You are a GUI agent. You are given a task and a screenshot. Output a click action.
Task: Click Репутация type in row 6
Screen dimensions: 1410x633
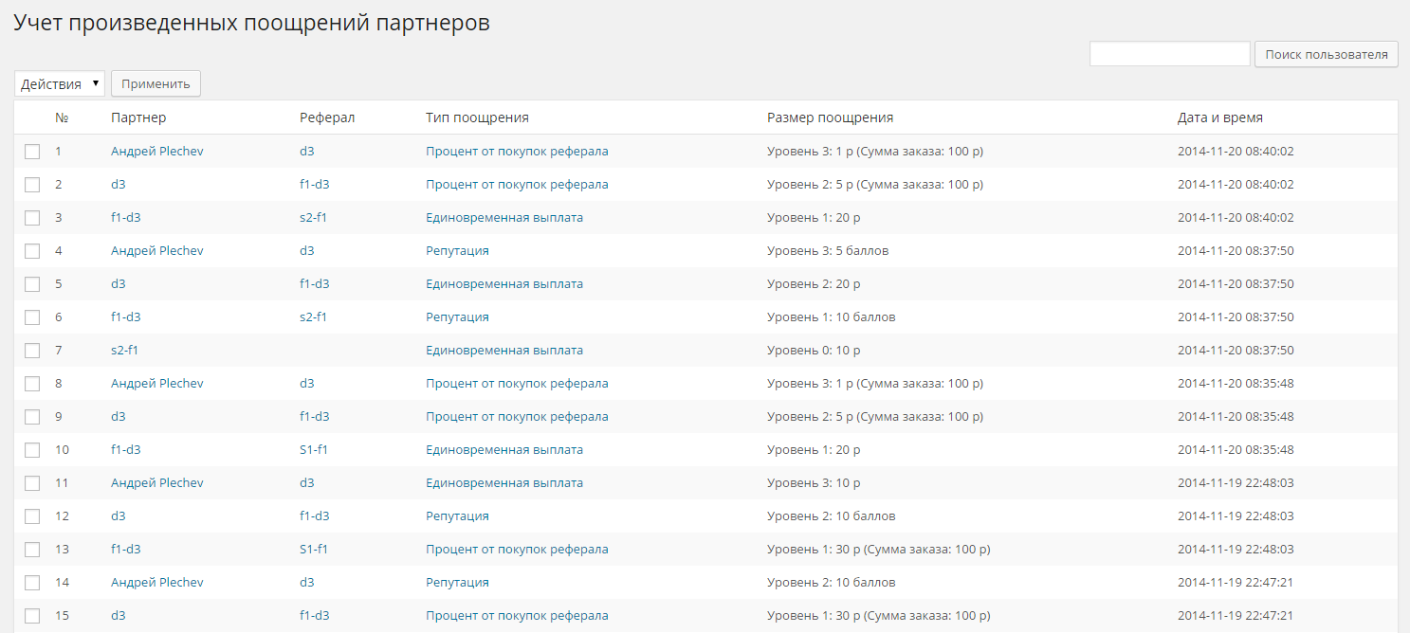point(457,317)
